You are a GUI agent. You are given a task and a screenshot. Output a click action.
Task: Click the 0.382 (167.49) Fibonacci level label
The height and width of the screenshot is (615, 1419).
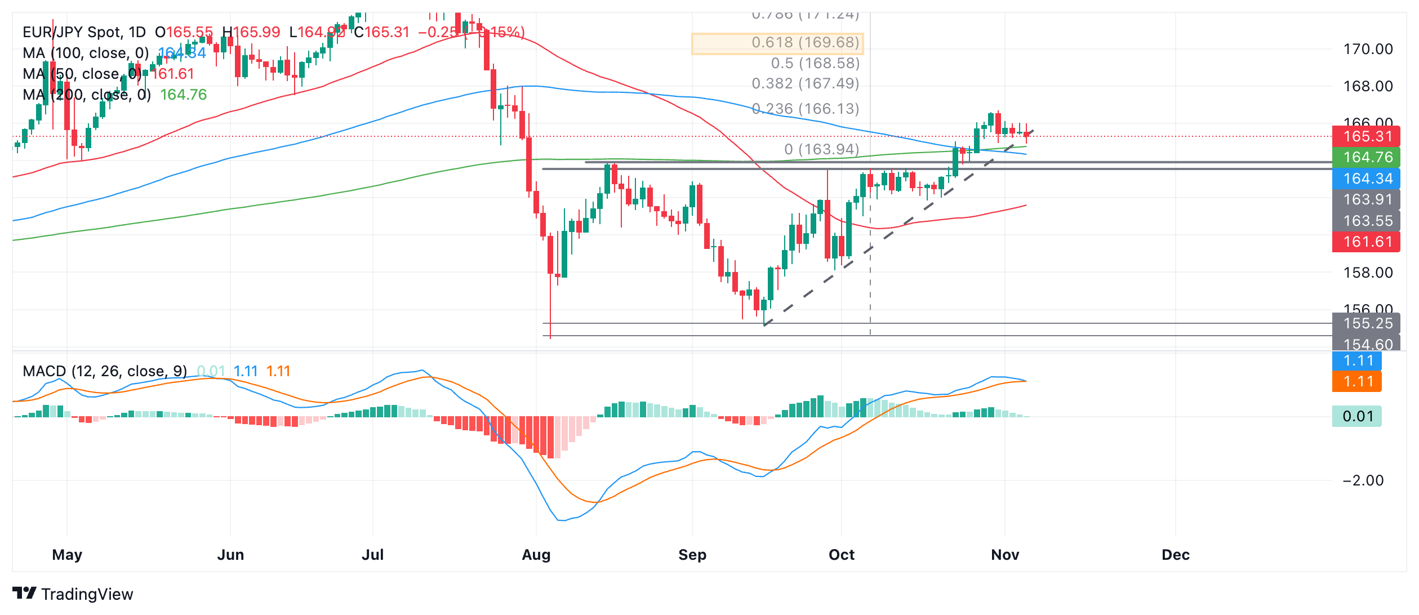tap(806, 83)
